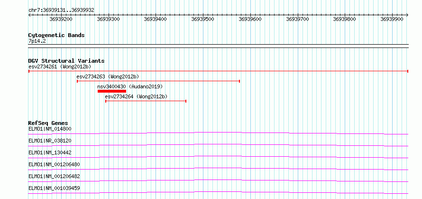
Task: Click the esv2734261 variant span line
Action: (218, 71)
